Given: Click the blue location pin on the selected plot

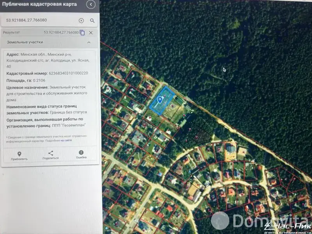Looking at the screenshot, I should [160, 100].
